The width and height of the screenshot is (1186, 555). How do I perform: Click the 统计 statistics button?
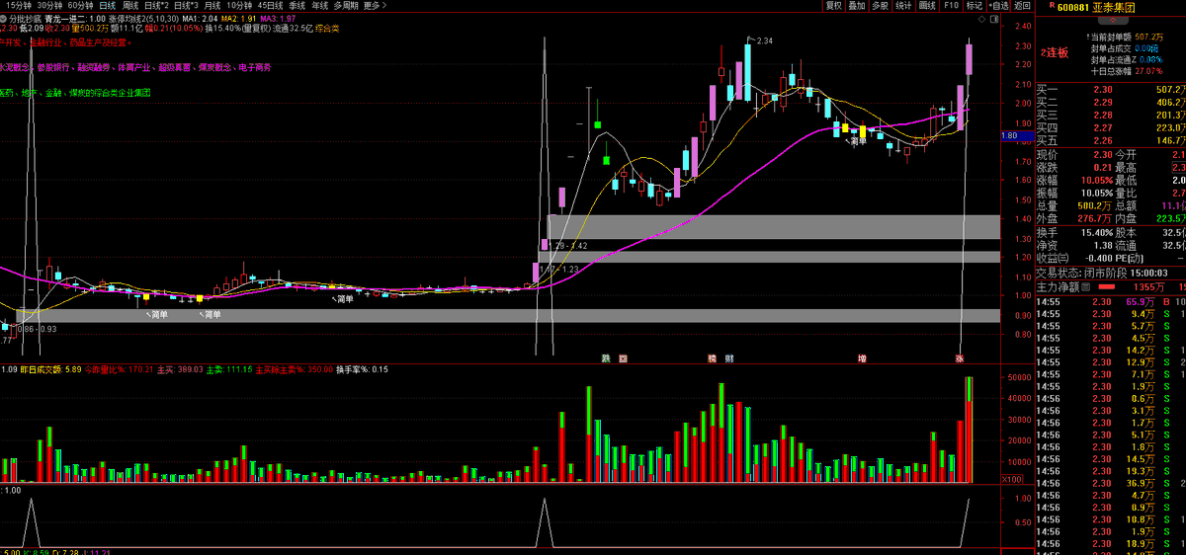(903, 5)
